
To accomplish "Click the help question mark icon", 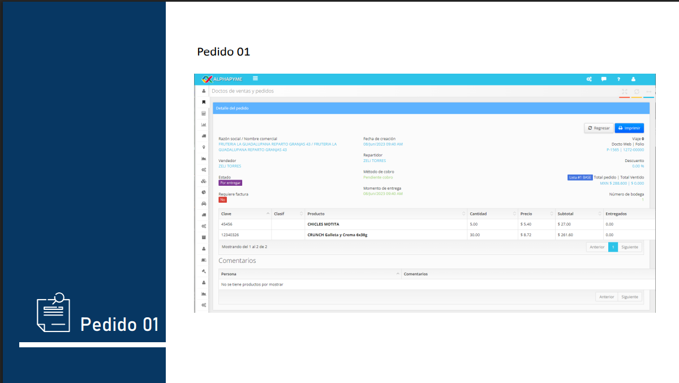I will tap(618, 79).
